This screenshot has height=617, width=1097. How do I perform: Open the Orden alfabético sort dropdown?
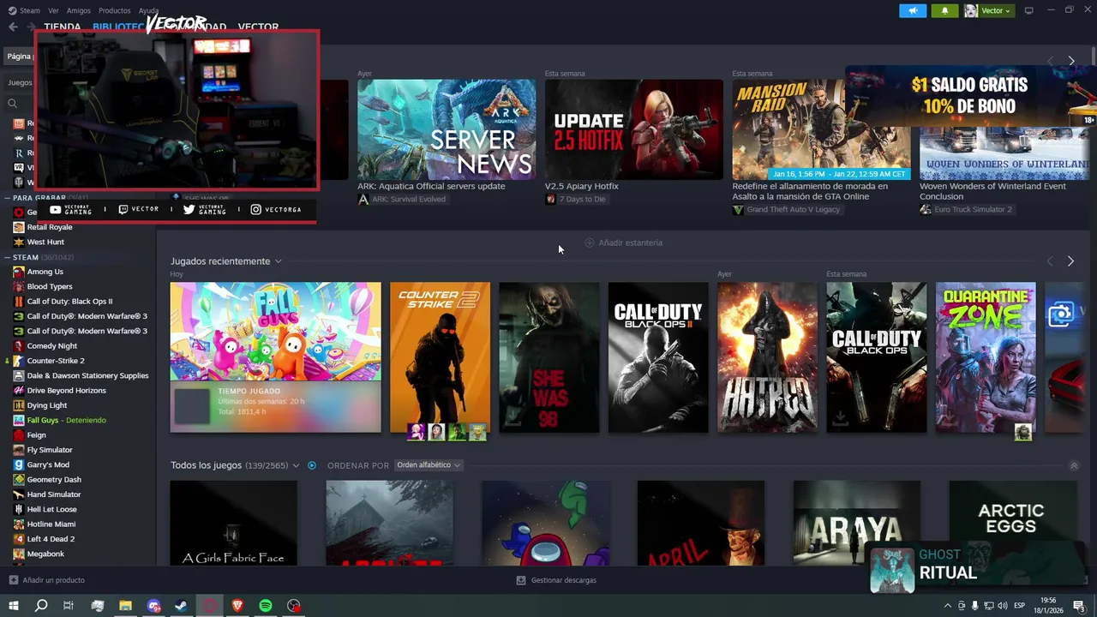tap(429, 465)
